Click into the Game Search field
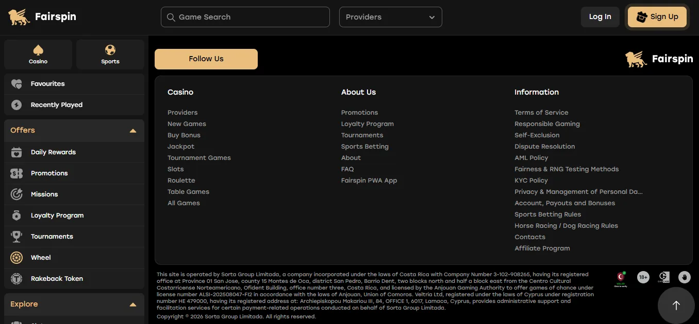Image resolution: width=699 pixels, height=324 pixels. 245,17
